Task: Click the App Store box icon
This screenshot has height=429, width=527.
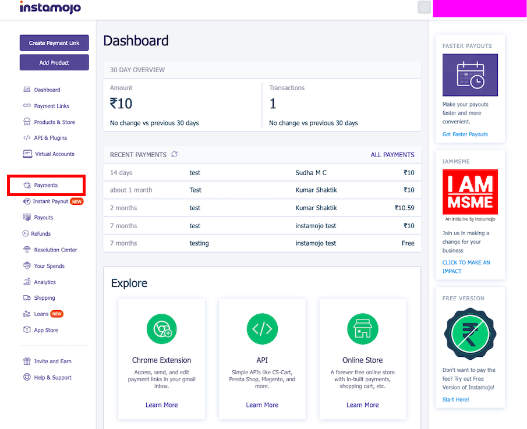Action: 27,330
